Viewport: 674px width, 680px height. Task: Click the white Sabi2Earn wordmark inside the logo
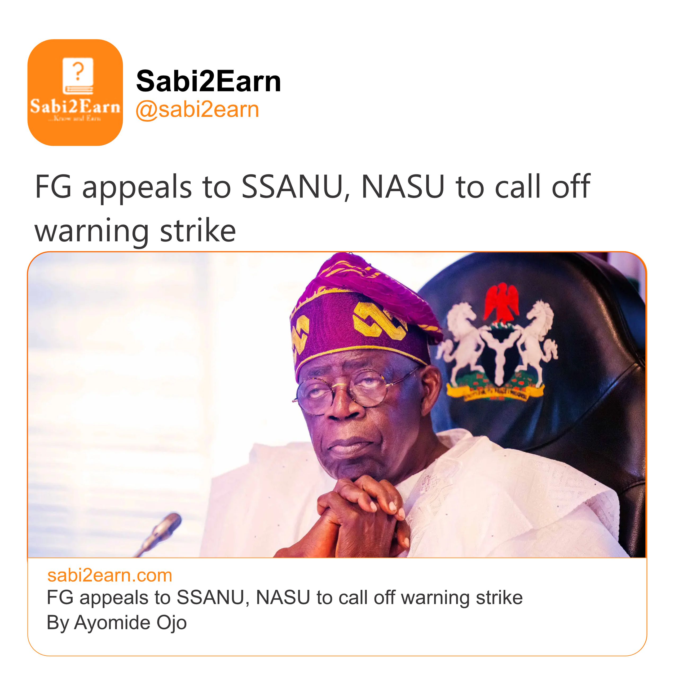coord(75,106)
